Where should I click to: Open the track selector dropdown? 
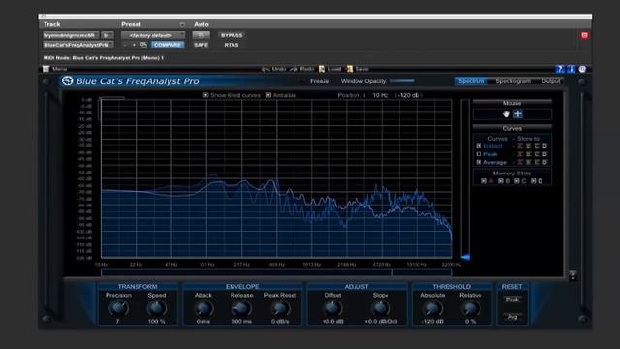pos(71,35)
